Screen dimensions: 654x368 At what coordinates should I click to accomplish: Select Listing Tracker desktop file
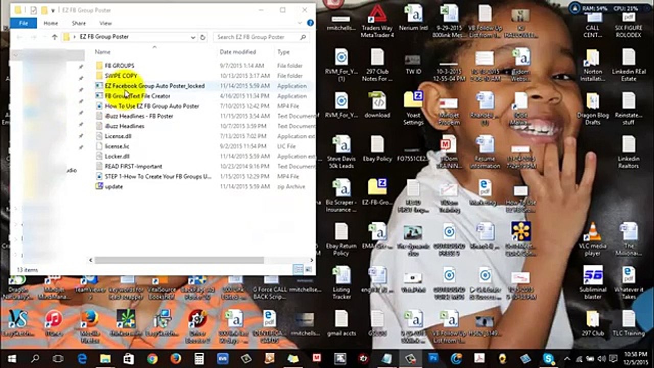(341, 283)
